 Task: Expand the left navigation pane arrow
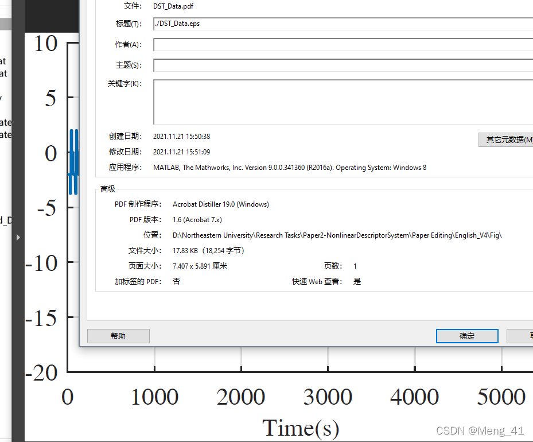point(18,236)
